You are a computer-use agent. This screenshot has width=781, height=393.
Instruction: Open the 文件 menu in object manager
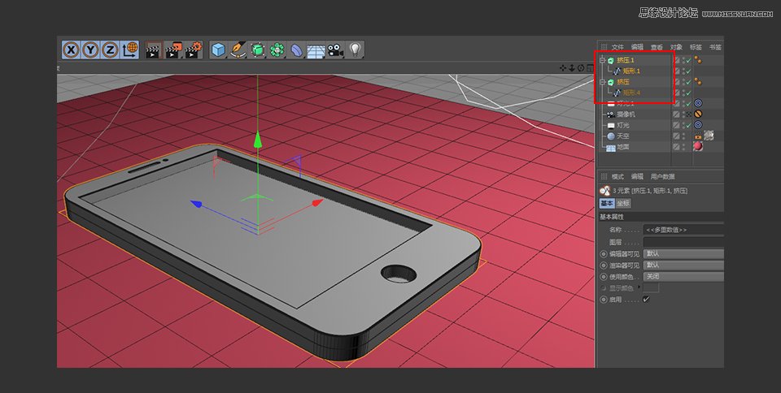pyautogui.click(x=617, y=47)
